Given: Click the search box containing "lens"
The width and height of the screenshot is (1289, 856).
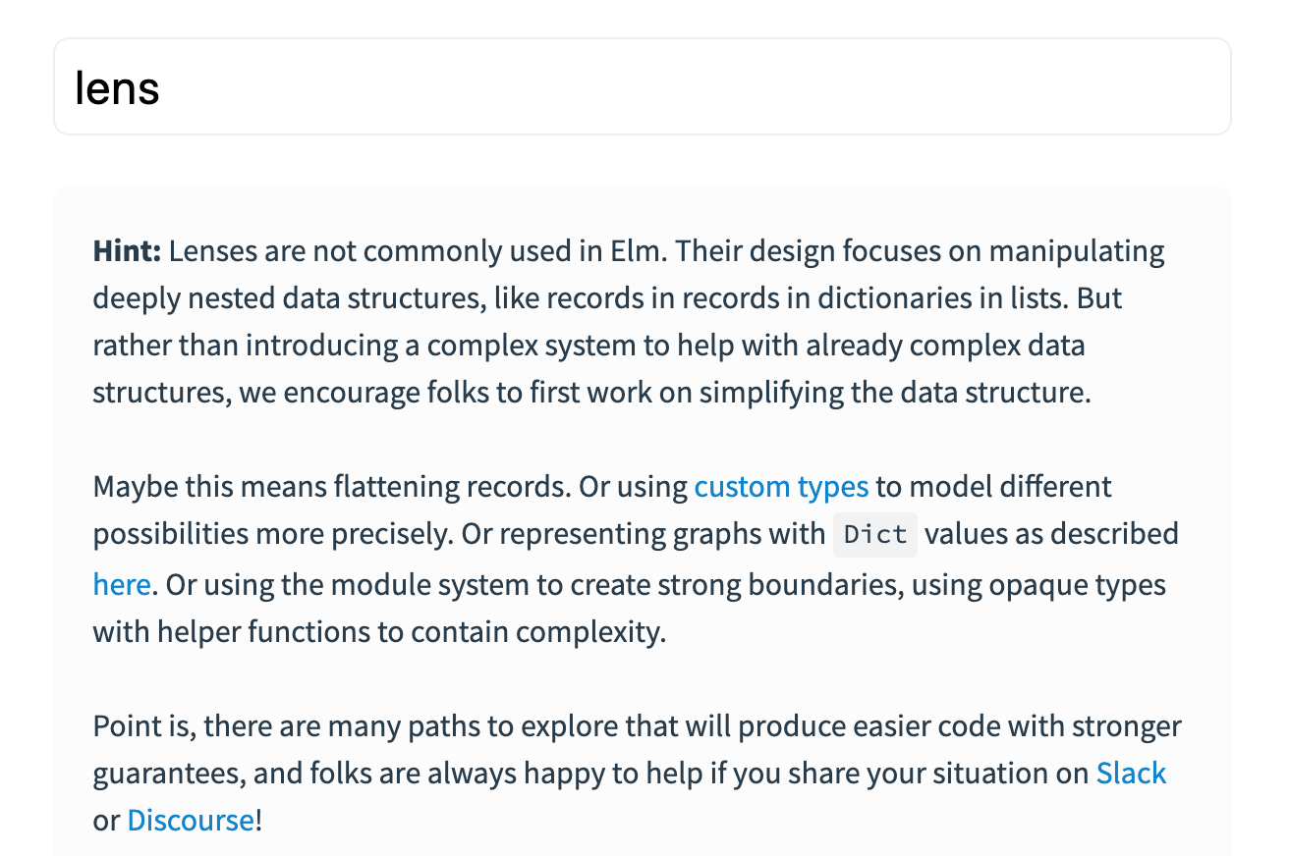Looking at the screenshot, I should click(x=642, y=86).
